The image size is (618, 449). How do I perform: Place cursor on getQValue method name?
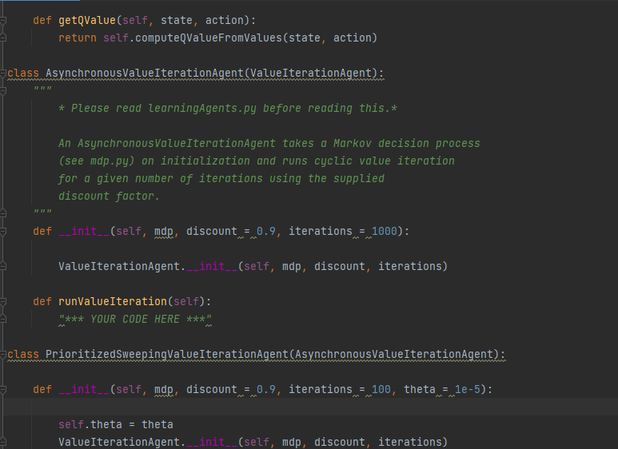click(x=87, y=20)
